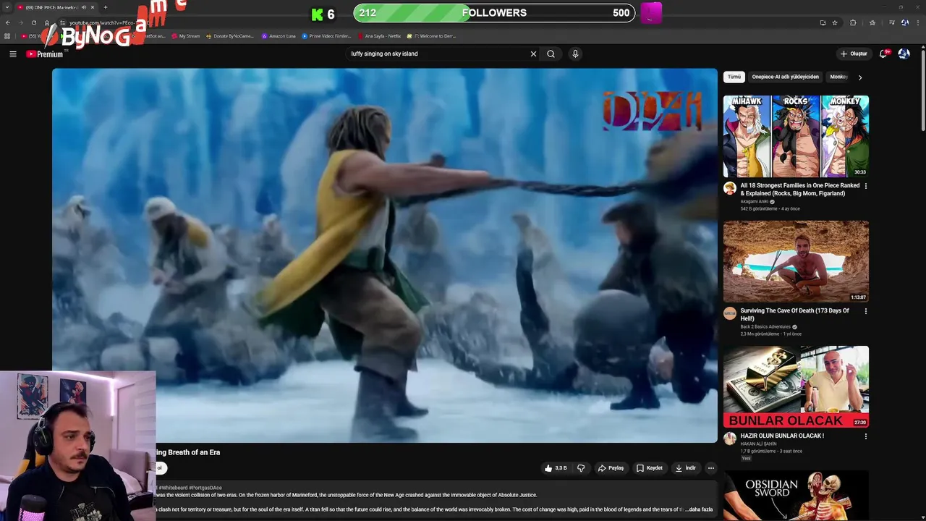Click 'HAZIR OLUN BUNLAR OLACAK !' title
The height and width of the screenshot is (521, 926).
[782, 436]
